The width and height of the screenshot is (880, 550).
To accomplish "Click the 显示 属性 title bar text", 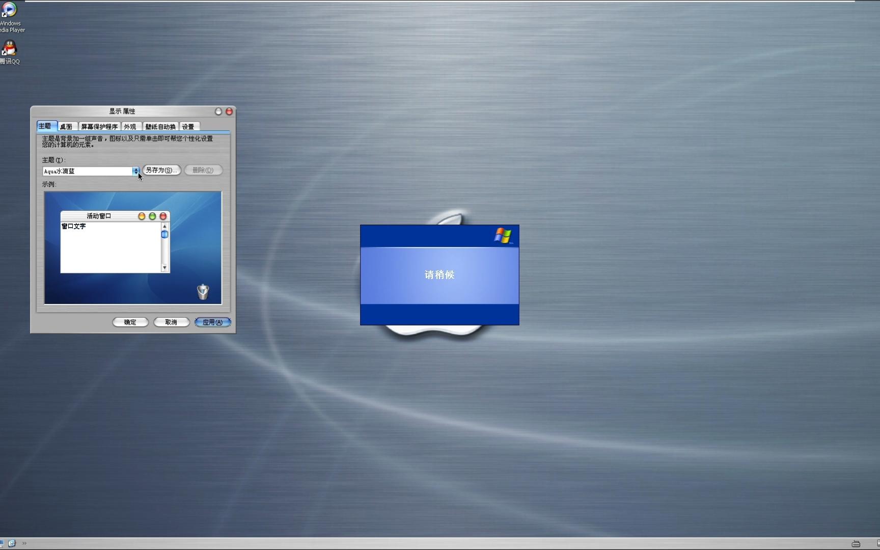I will tap(122, 111).
